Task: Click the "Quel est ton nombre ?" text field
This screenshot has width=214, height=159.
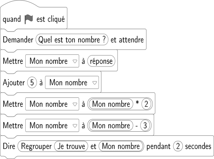Action: [72, 40]
